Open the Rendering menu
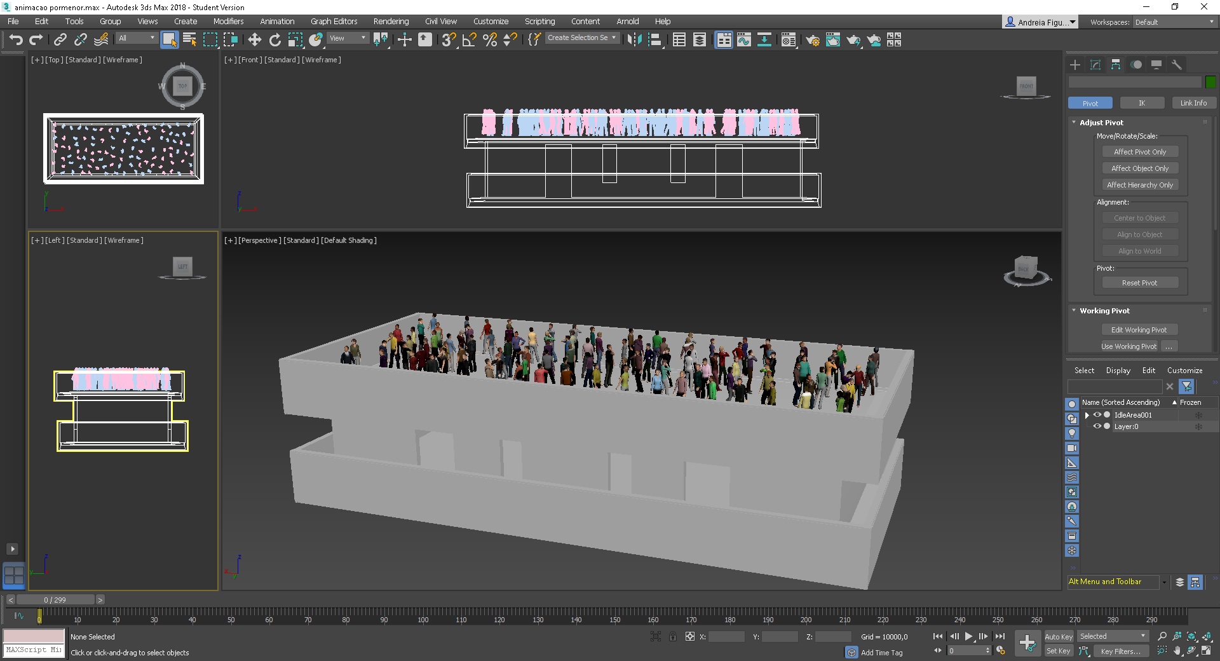1220x661 pixels. click(x=391, y=22)
